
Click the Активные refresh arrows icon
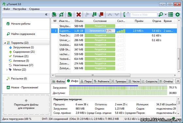coord(10,61)
